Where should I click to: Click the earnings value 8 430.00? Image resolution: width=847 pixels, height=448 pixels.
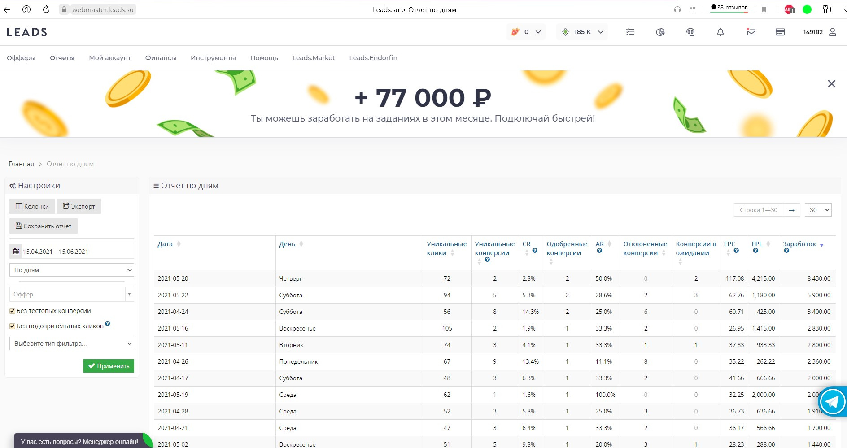point(819,278)
